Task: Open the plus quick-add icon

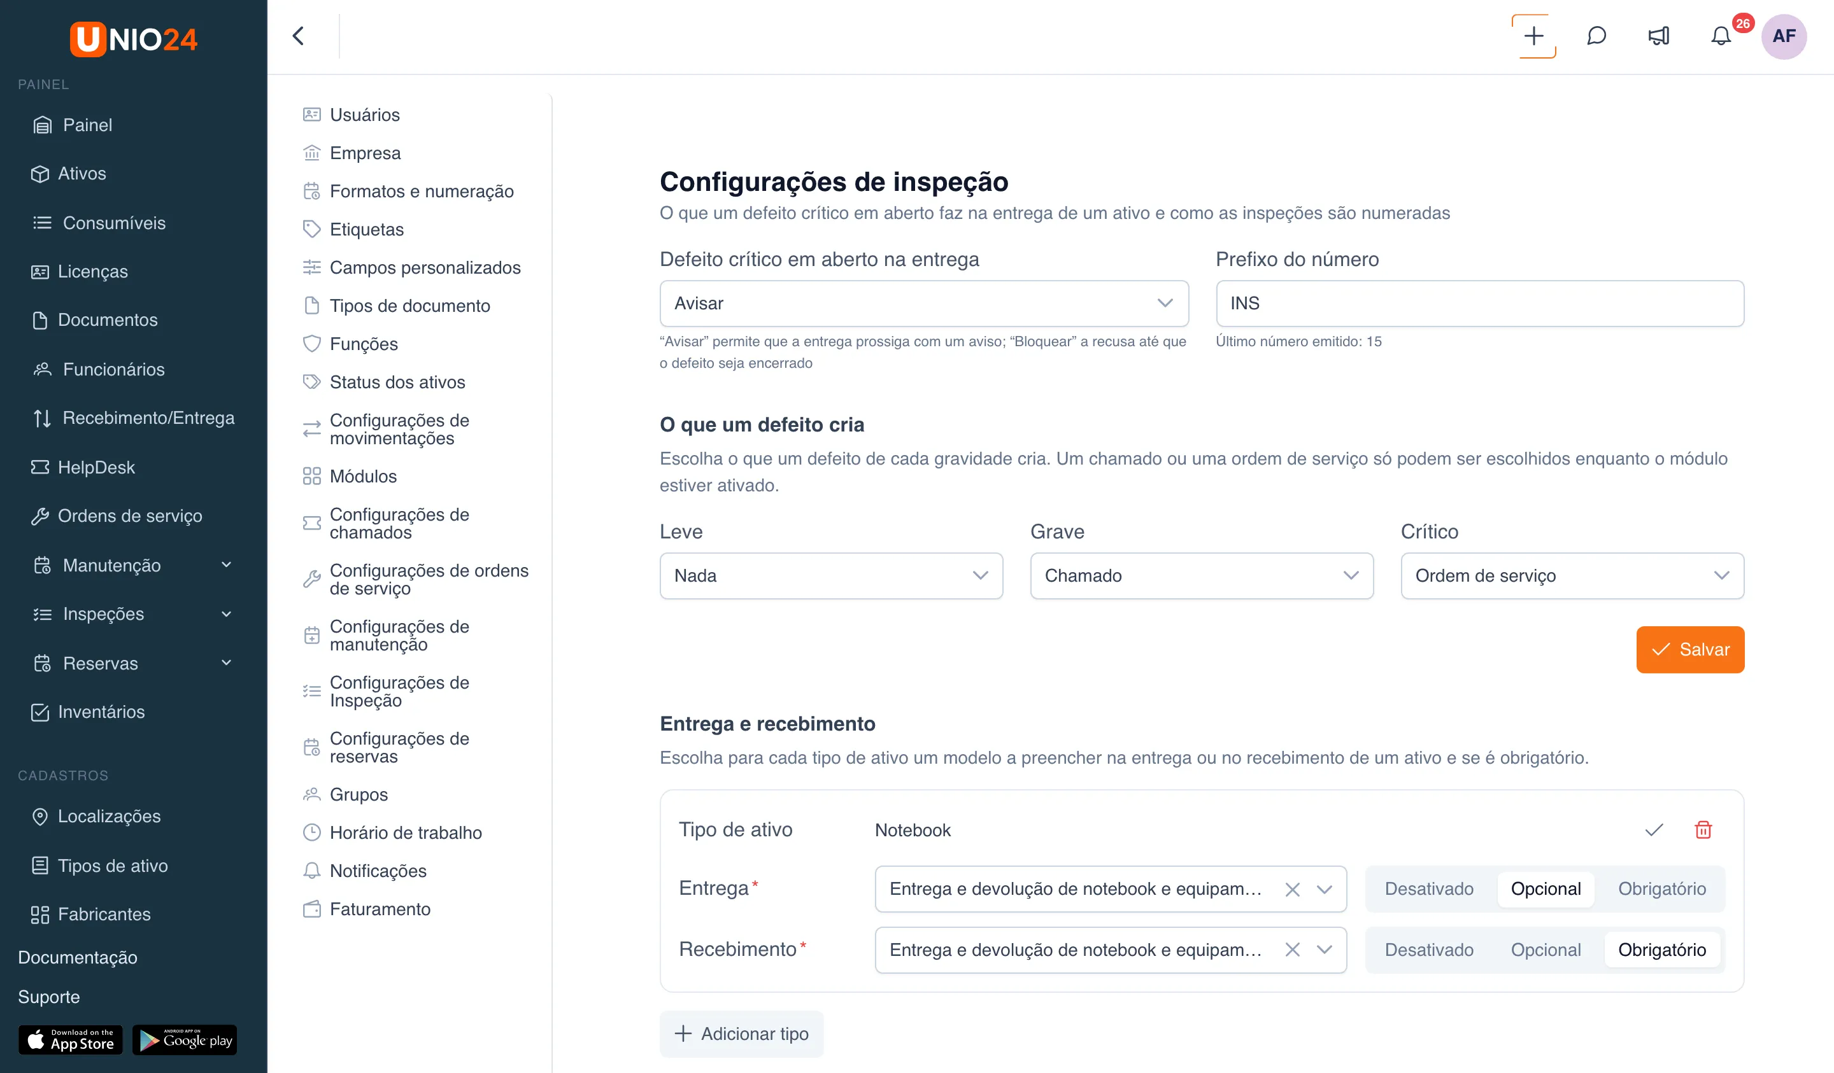Action: (1533, 36)
